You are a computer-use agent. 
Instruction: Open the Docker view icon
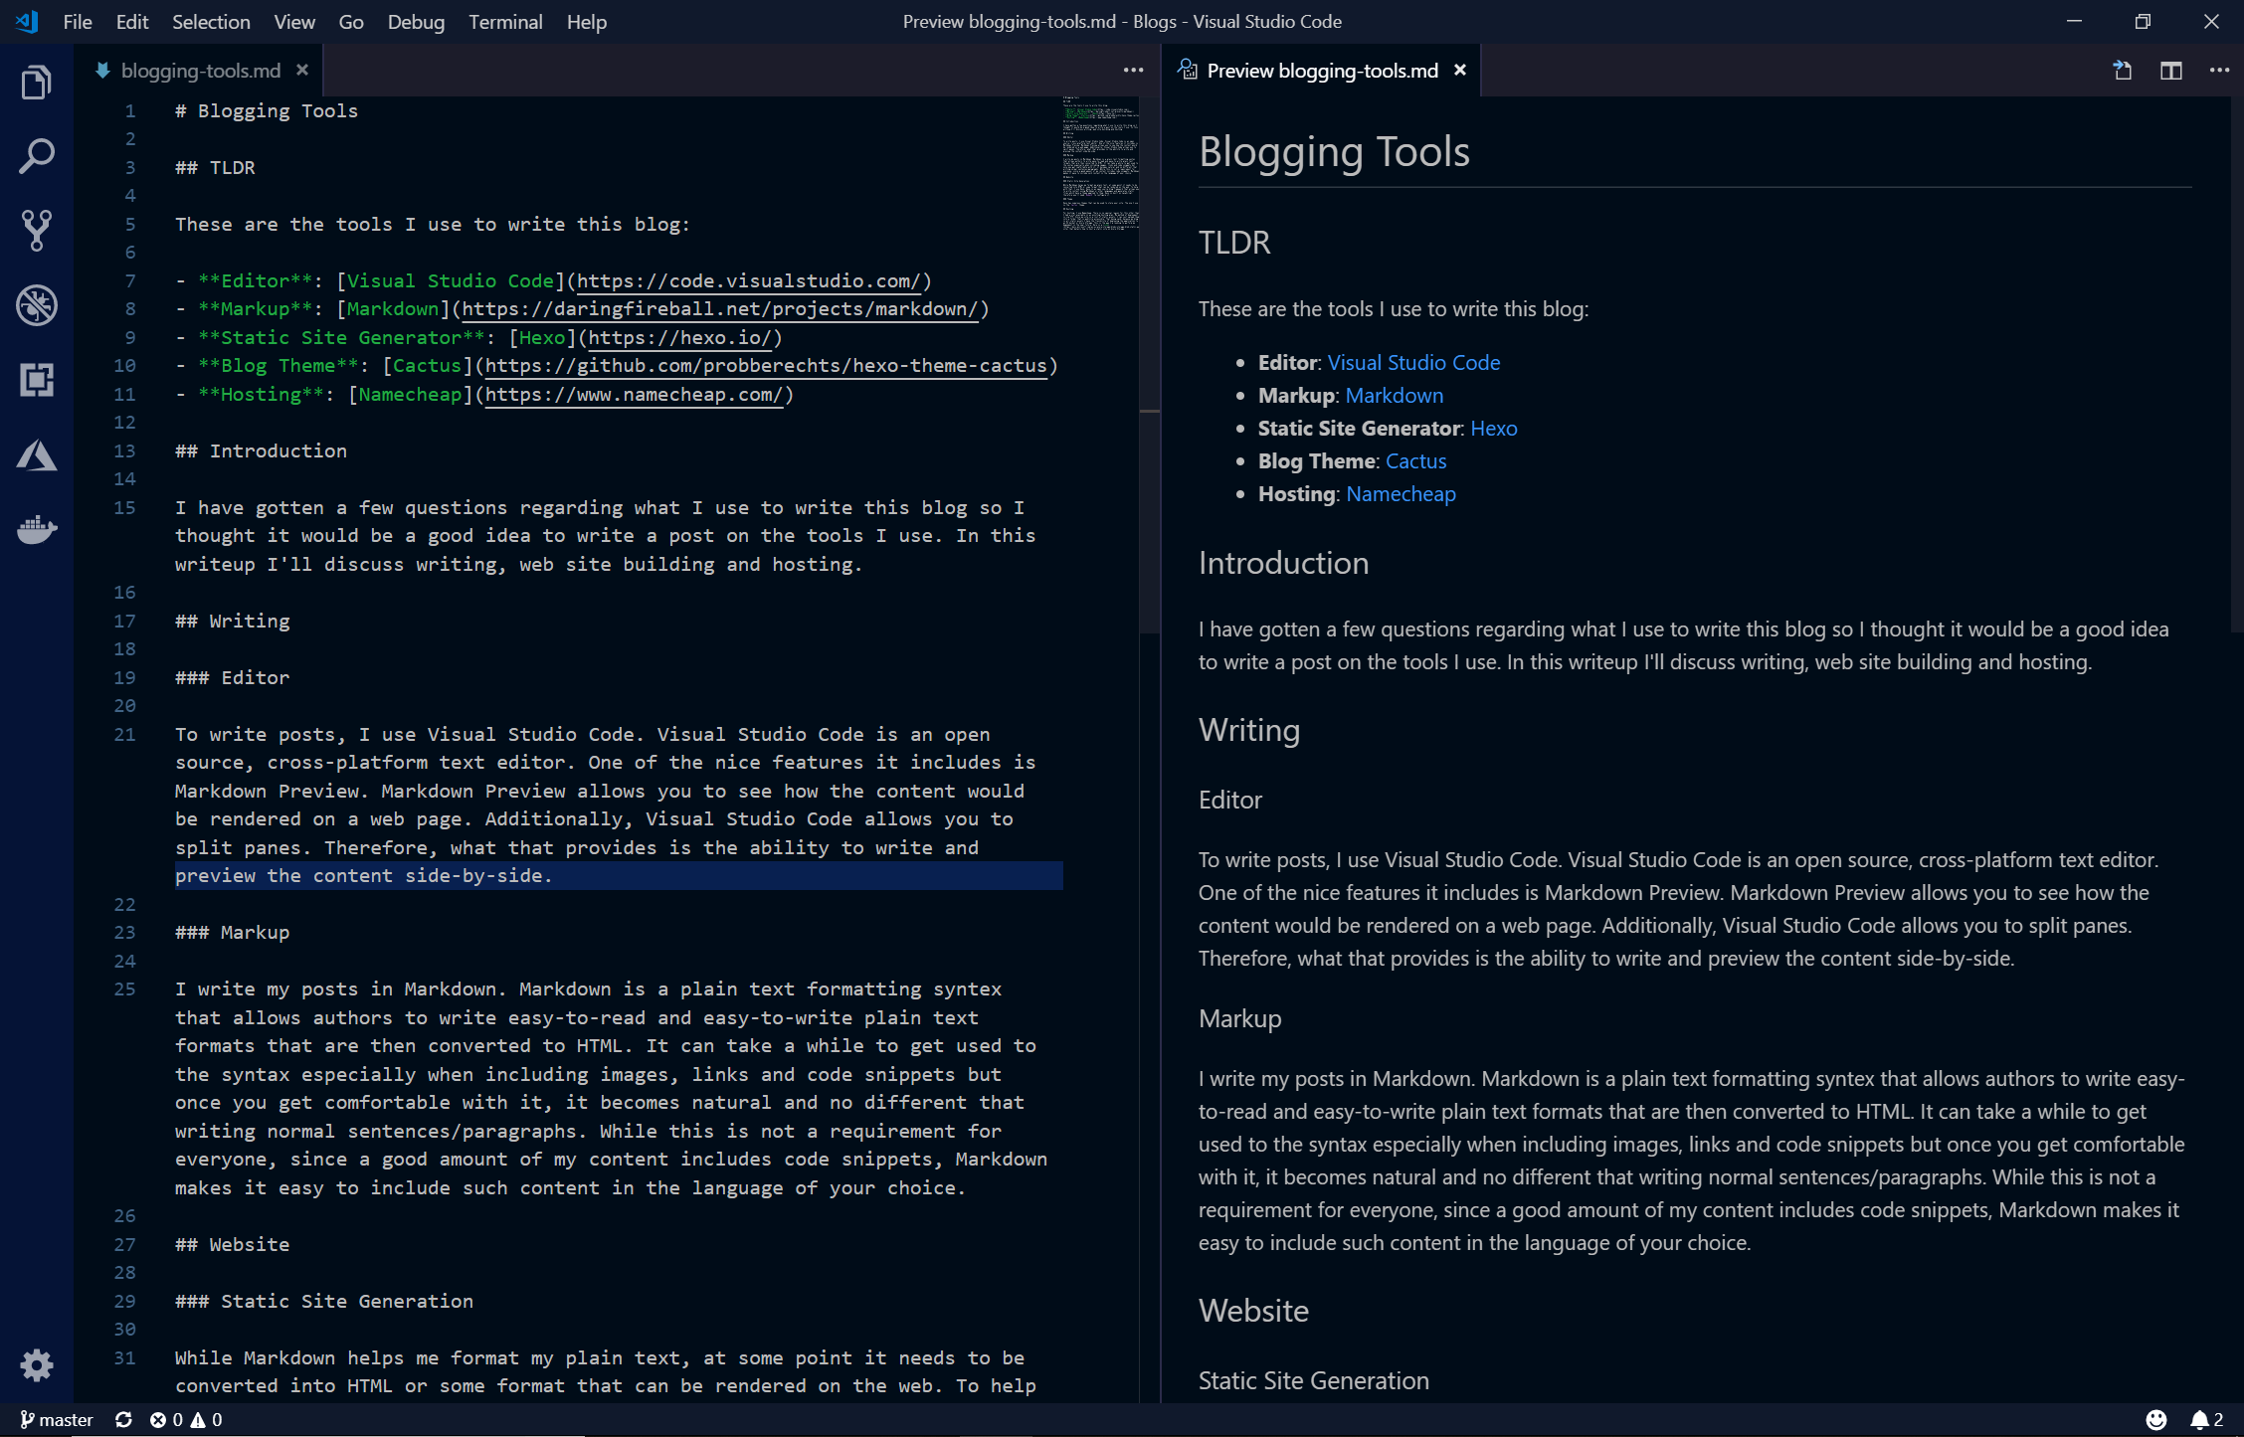[x=37, y=529]
